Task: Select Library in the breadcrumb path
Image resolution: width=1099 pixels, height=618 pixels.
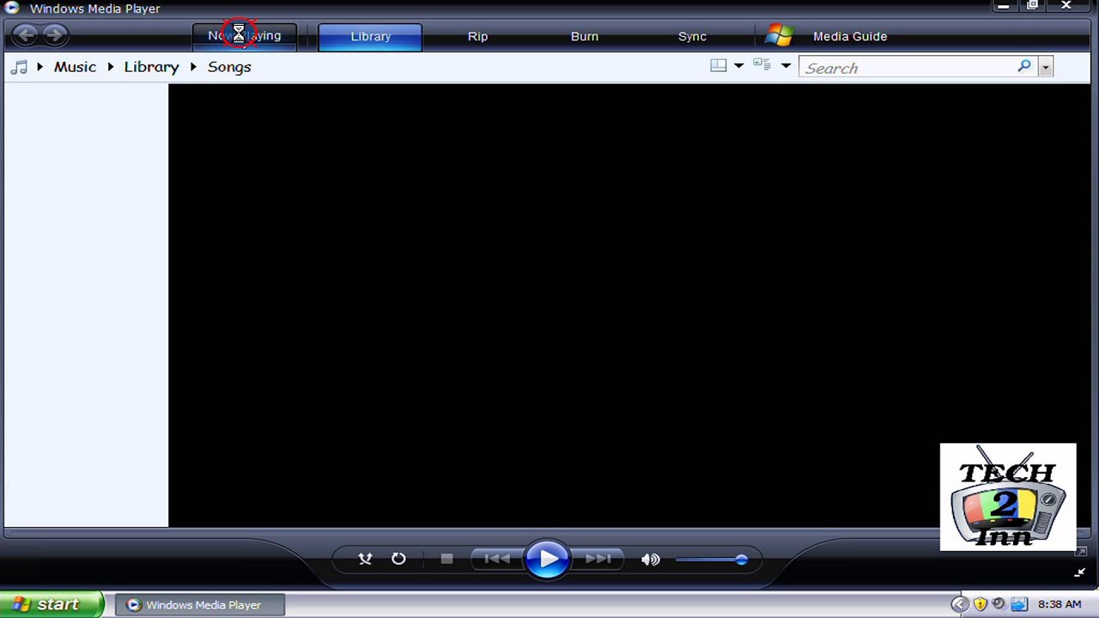Action: point(151,67)
